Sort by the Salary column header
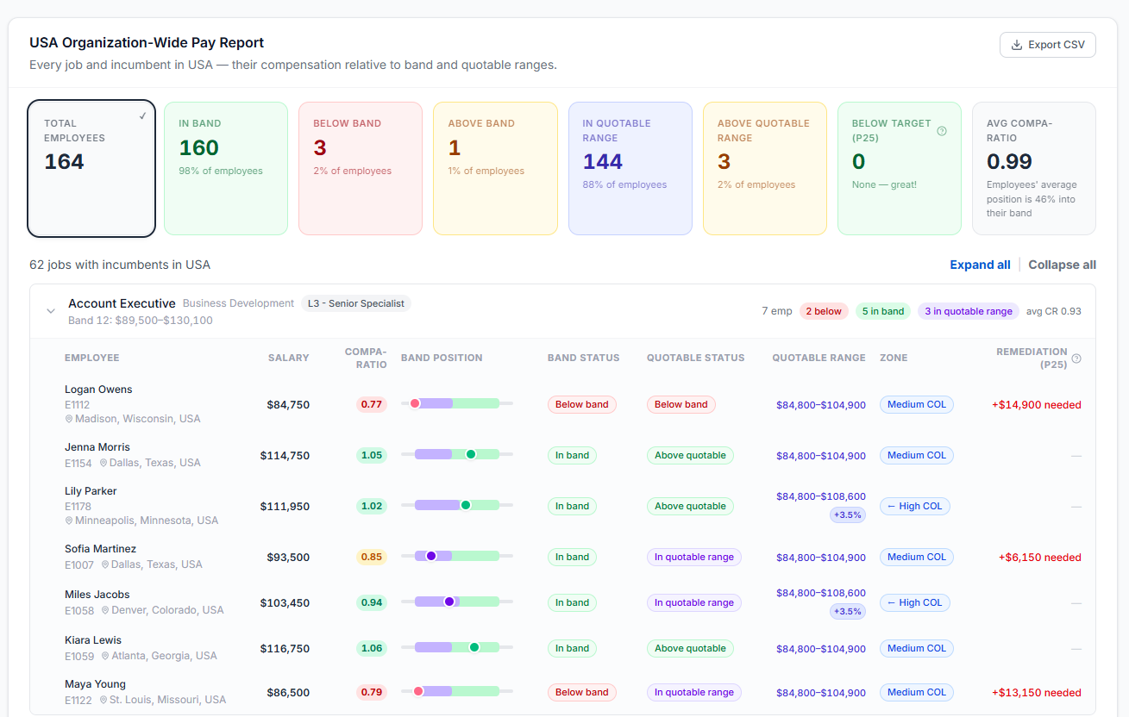Image resolution: width=1129 pixels, height=717 pixels. pyautogui.click(x=288, y=358)
